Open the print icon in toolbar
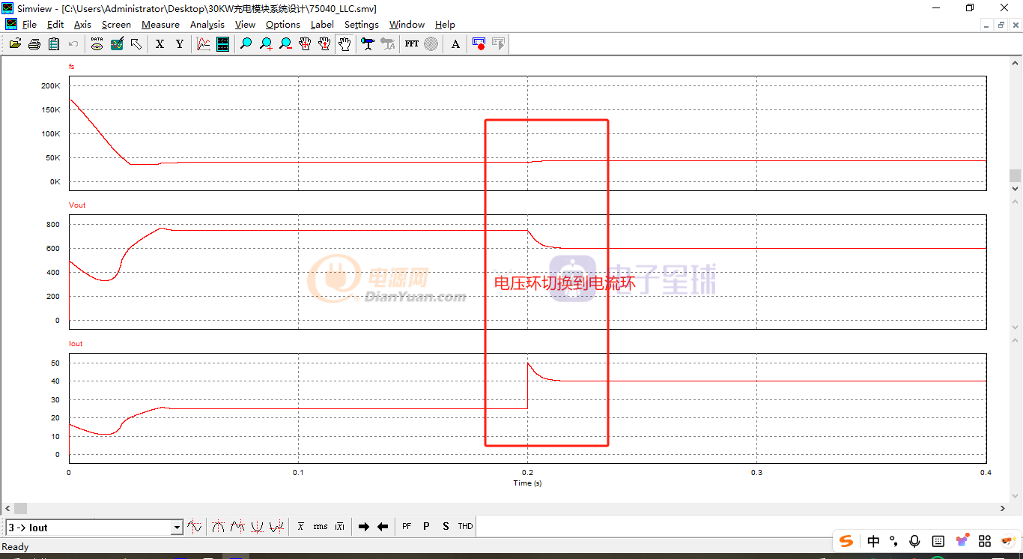1023x559 pixels. [x=34, y=44]
